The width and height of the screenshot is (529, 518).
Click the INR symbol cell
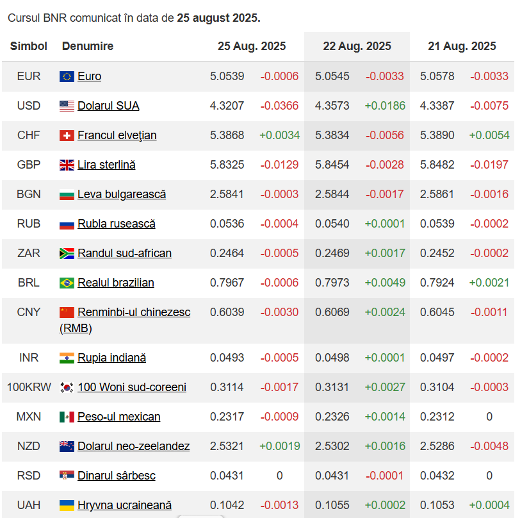point(29,358)
